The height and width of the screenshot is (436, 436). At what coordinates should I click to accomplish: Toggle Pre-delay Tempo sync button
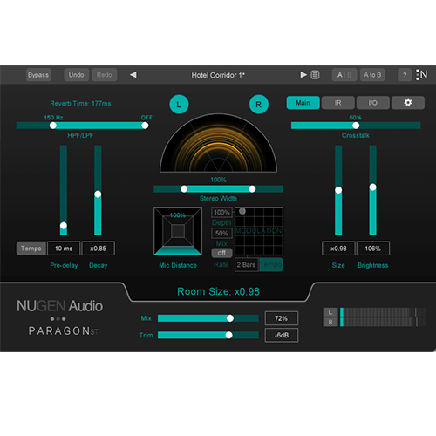point(31,249)
